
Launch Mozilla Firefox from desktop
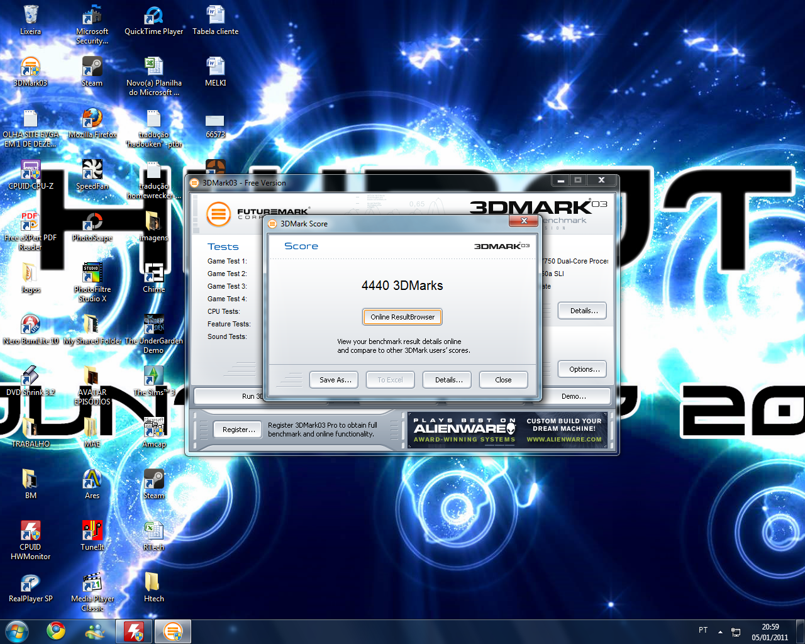pos(92,123)
